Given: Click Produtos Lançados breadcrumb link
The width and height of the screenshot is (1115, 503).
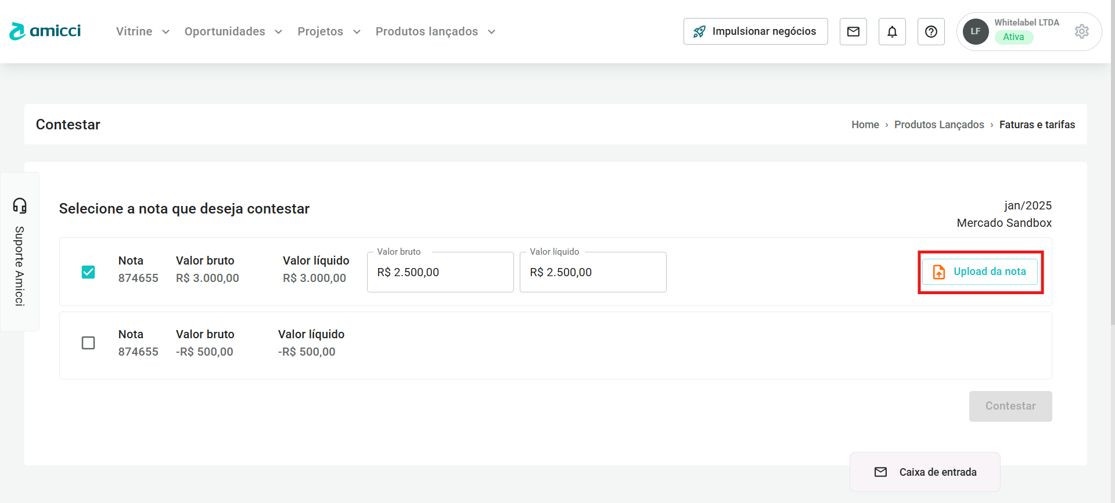Looking at the screenshot, I should 938,125.
